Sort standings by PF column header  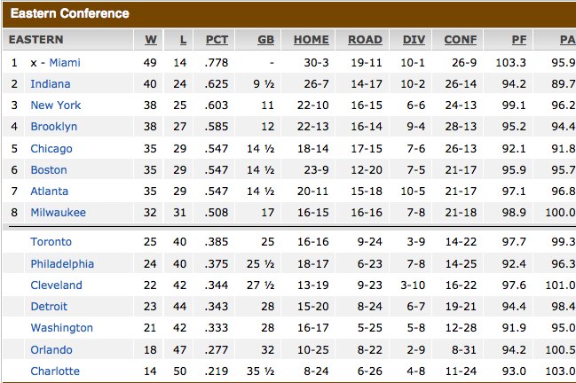pos(519,40)
